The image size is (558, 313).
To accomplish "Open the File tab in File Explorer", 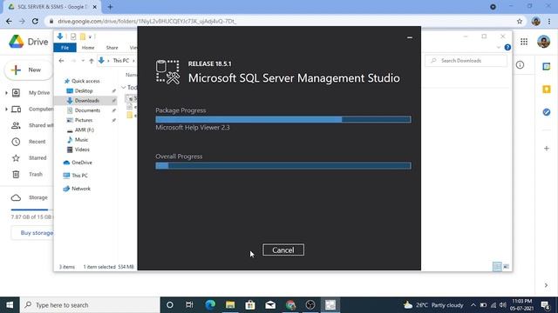I will [65, 48].
